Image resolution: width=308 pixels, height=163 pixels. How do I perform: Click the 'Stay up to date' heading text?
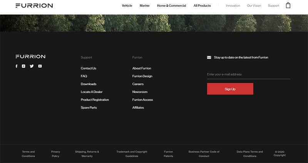click(241, 57)
